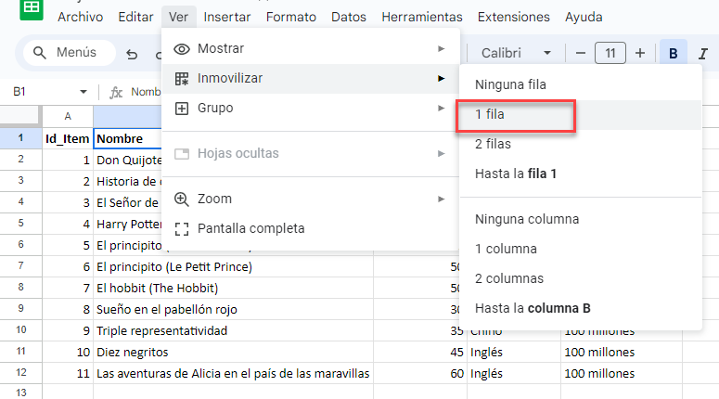Toggle italic formatting button

click(703, 54)
